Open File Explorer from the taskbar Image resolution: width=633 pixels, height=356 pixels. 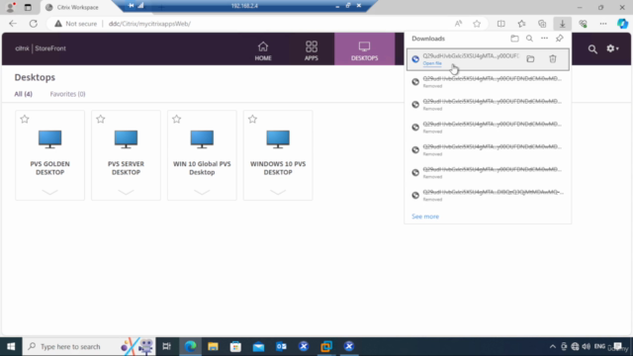pyautogui.click(x=213, y=346)
